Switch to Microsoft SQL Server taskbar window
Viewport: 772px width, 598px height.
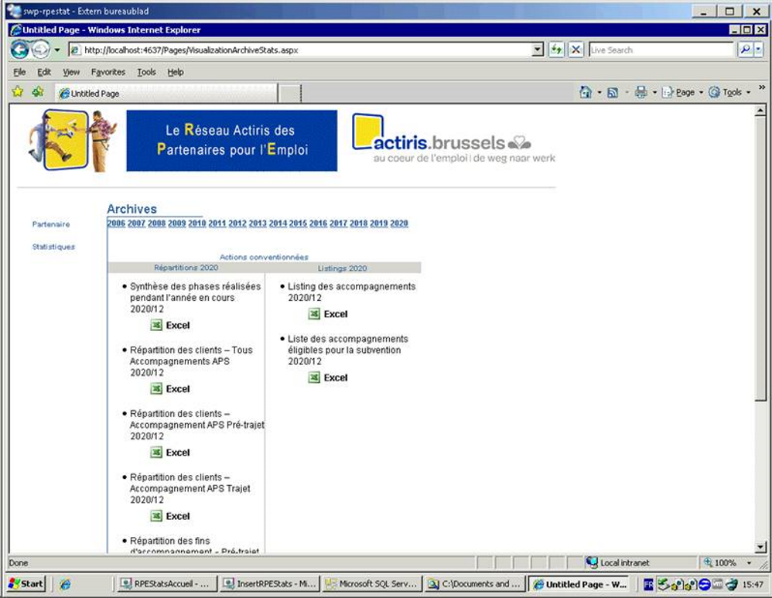[372, 584]
